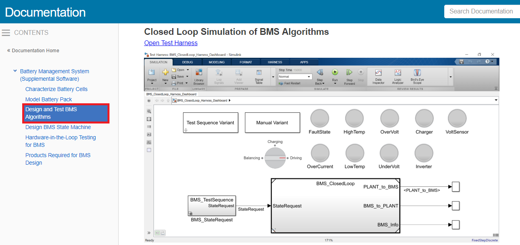Click the Signal Table icon
The width and height of the screenshot is (520, 245).
click(259, 73)
